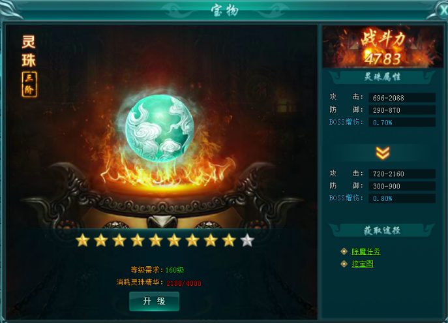This screenshot has height=323, width=448.
Task: Close the 宝物 window
Action: pos(443,10)
